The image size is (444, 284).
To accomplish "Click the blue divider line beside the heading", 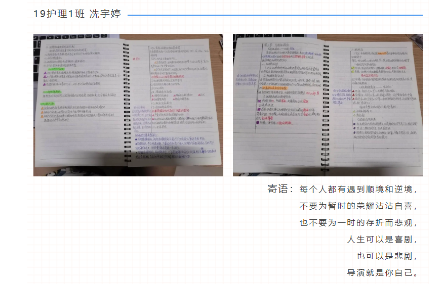I will click(x=274, y=15).
